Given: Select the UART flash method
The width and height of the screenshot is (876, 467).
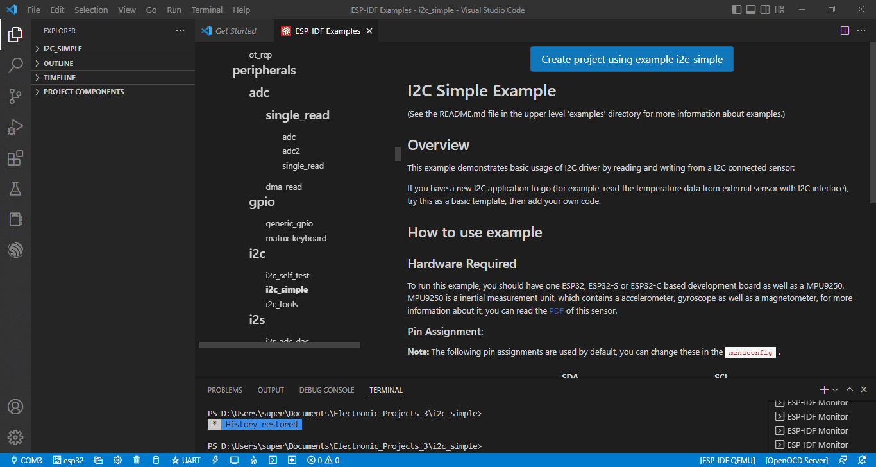Looking at the screenshot, I should (x=186, y=460).
